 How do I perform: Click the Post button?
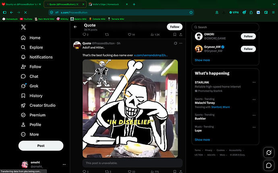[41, 146]
